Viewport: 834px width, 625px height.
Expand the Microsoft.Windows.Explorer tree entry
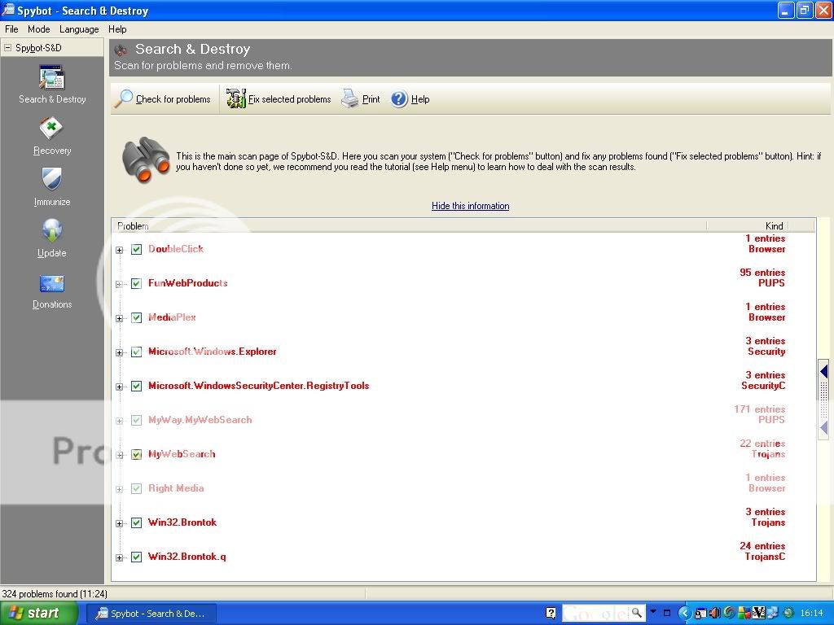tap(119, 352)
